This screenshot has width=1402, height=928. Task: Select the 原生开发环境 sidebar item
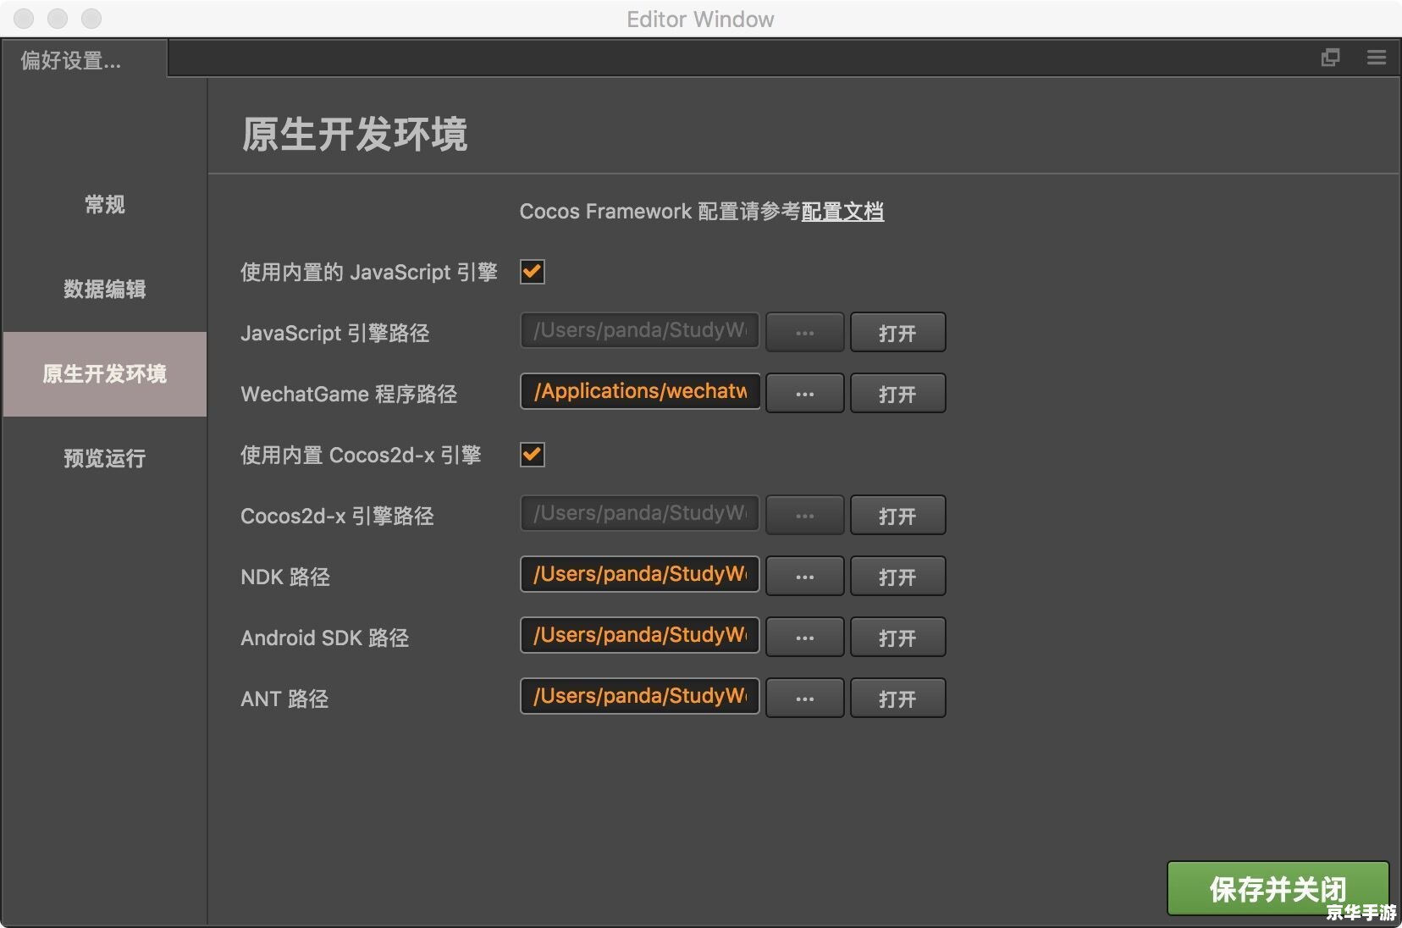(x=105, y=374)
